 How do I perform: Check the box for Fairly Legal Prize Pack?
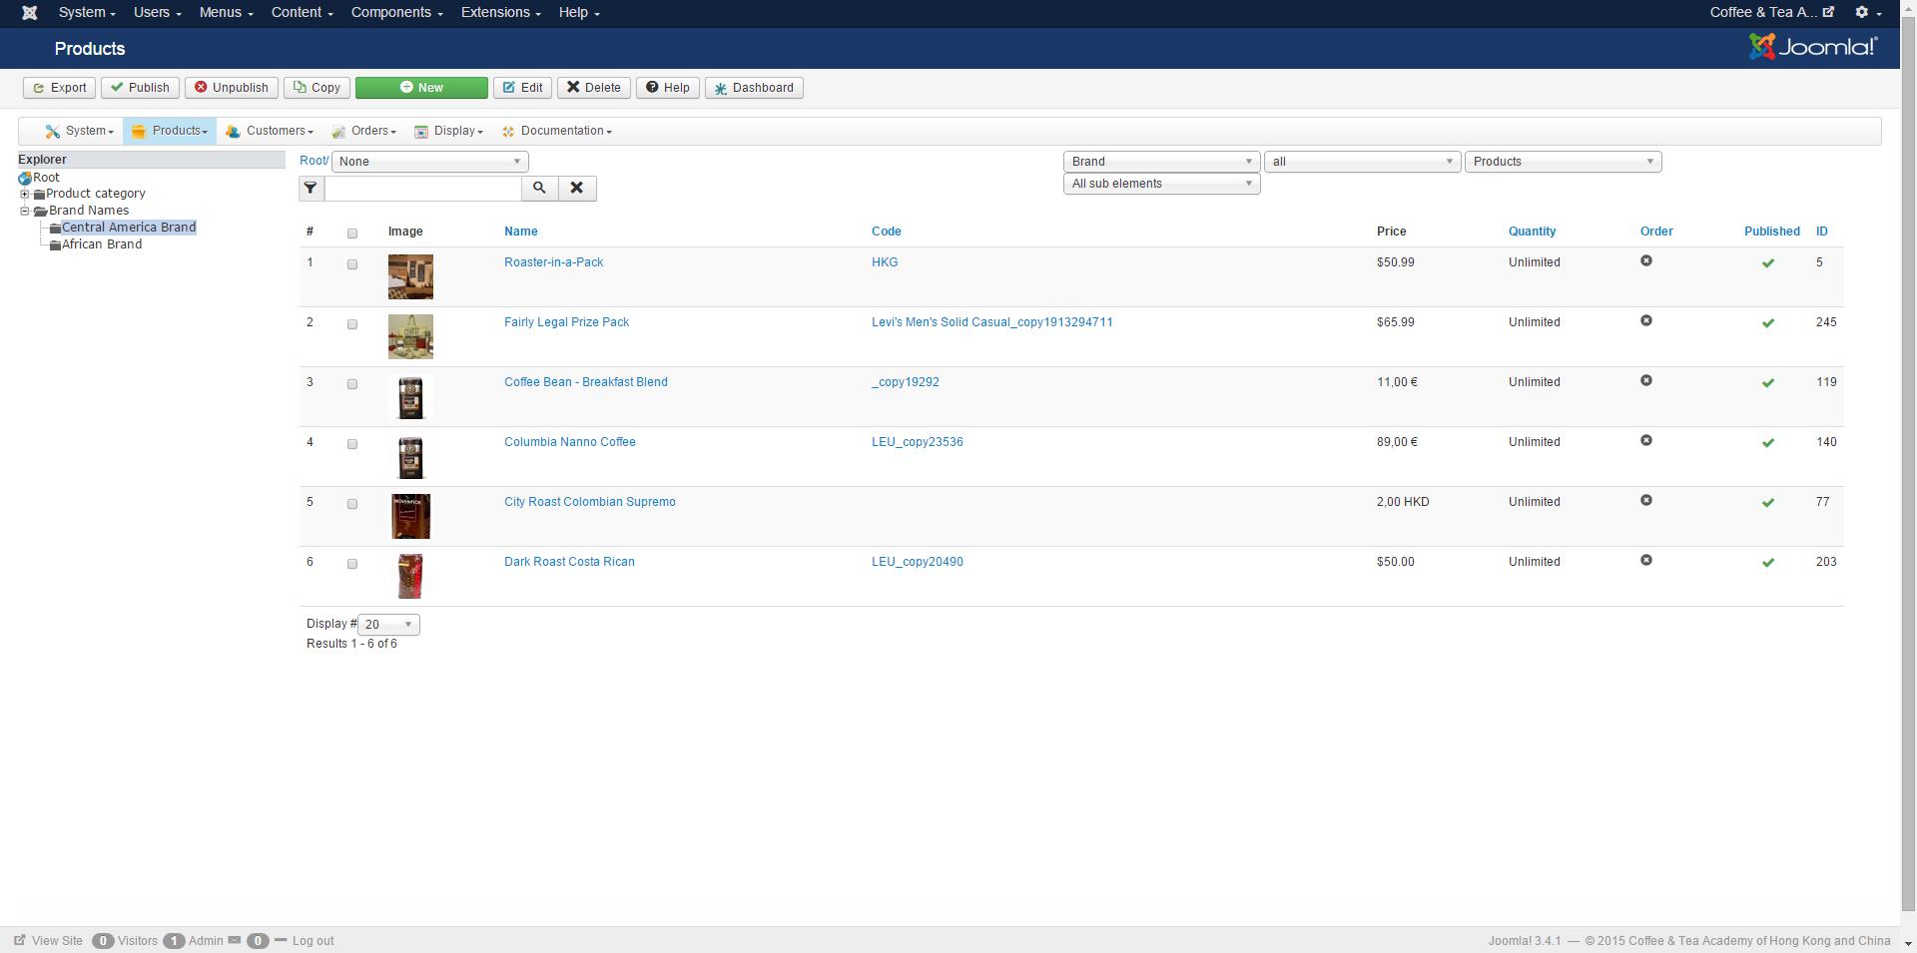352,324
